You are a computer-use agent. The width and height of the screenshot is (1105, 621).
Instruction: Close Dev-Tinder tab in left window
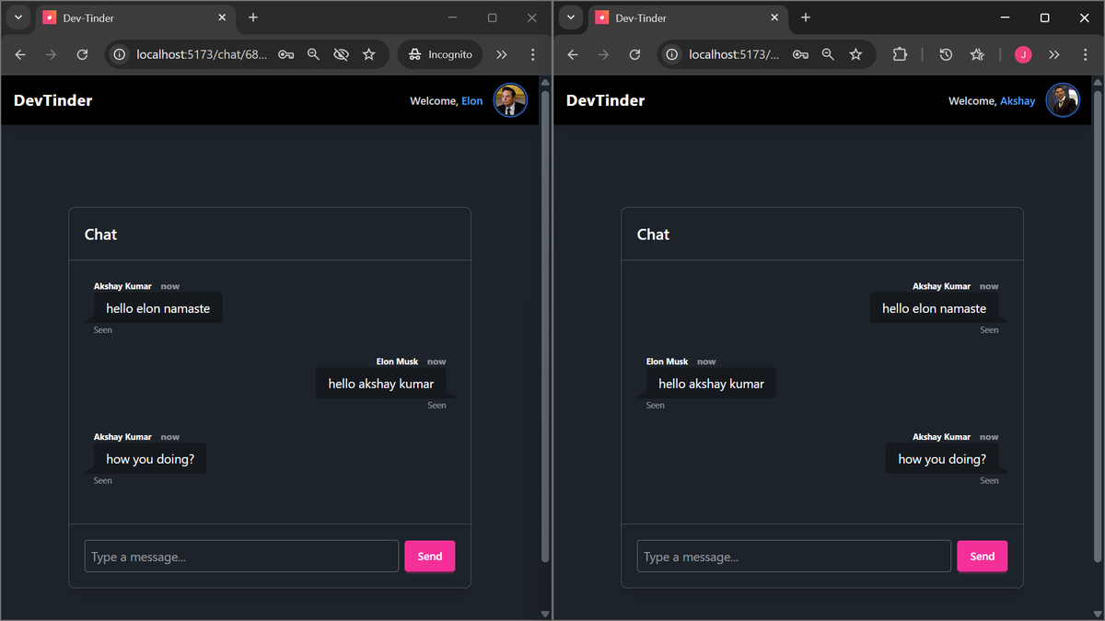[x=222, y=17]
